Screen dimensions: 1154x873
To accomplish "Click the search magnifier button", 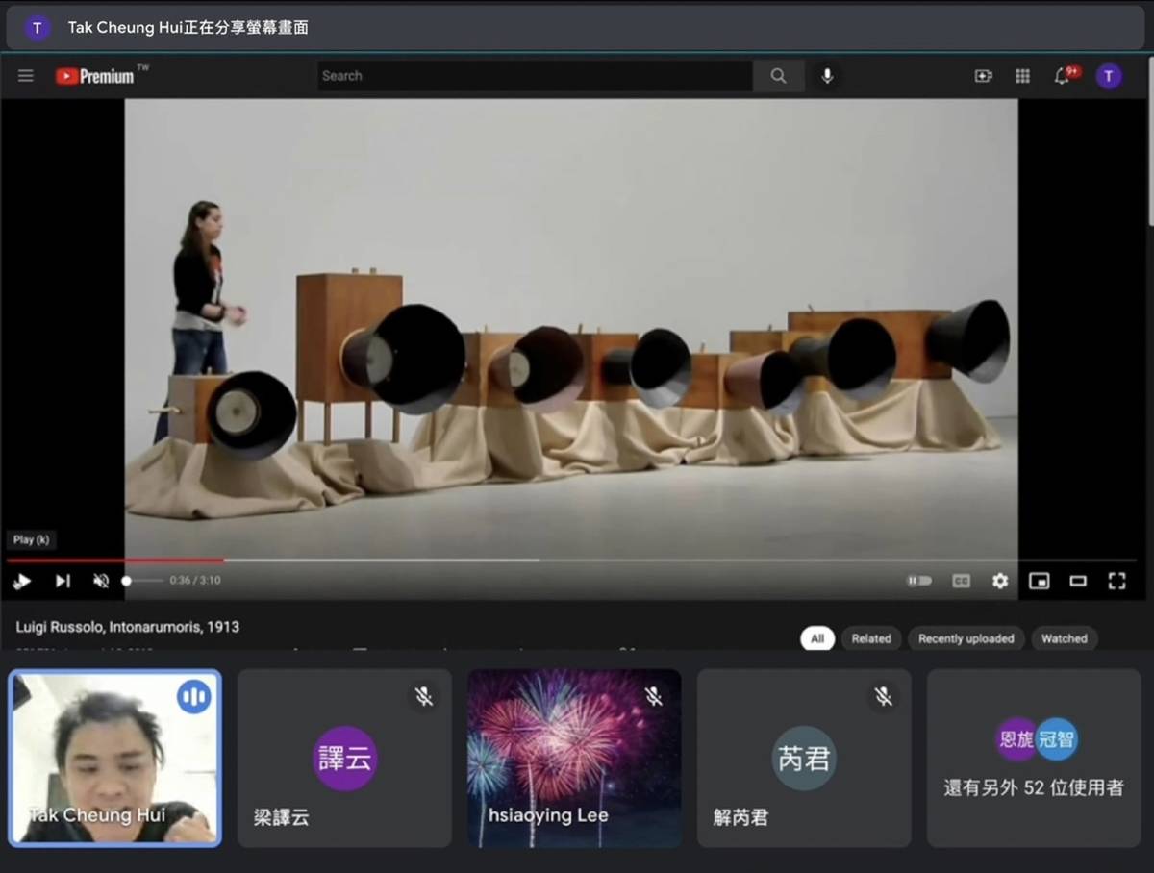I will point(778,76).
